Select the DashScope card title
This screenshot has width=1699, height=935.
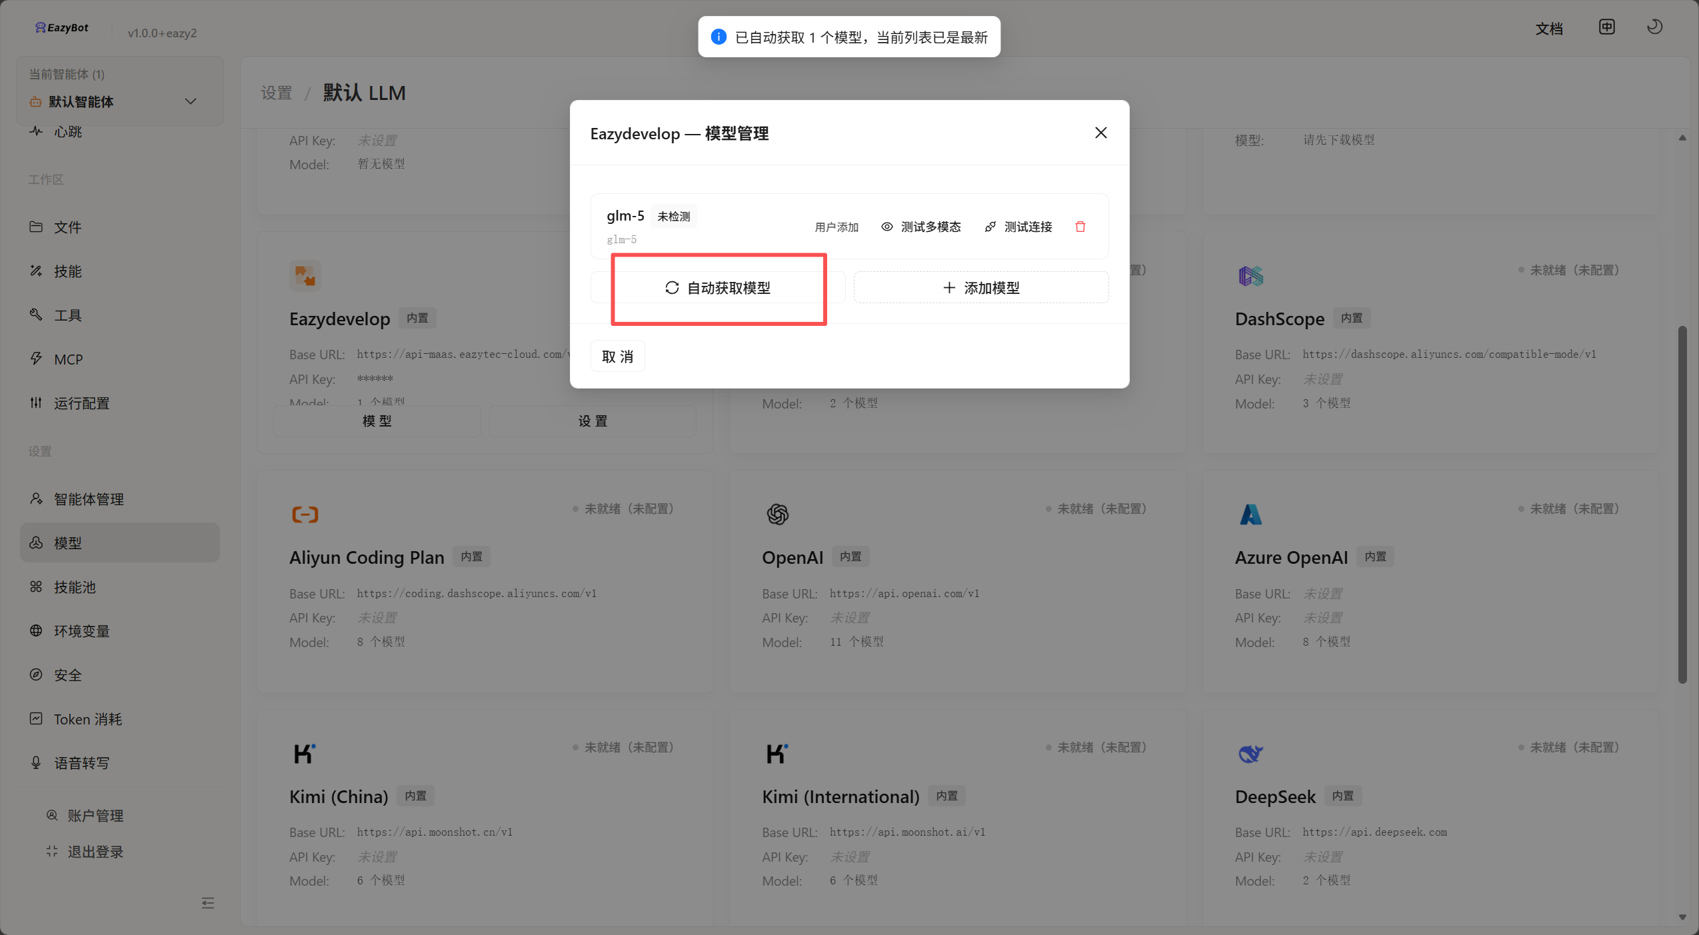pyautogui.click(x=1279, y=319)
